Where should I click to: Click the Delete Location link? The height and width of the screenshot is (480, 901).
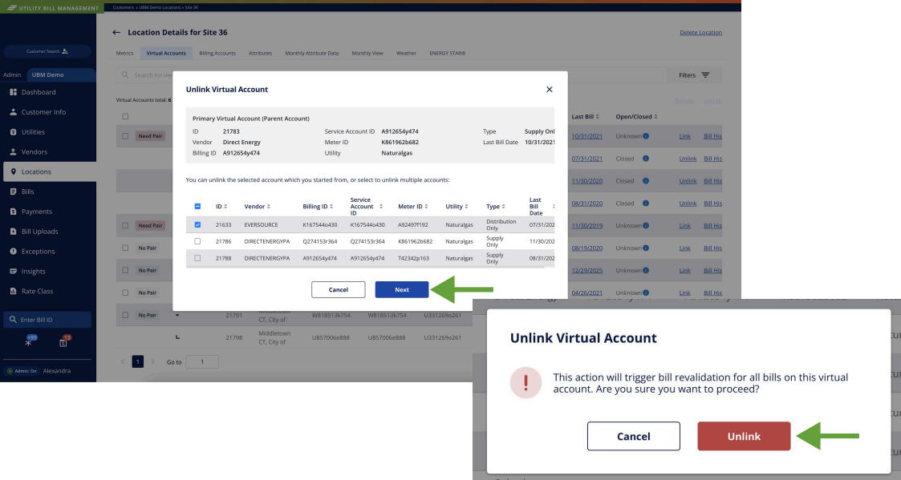(700, 33)
